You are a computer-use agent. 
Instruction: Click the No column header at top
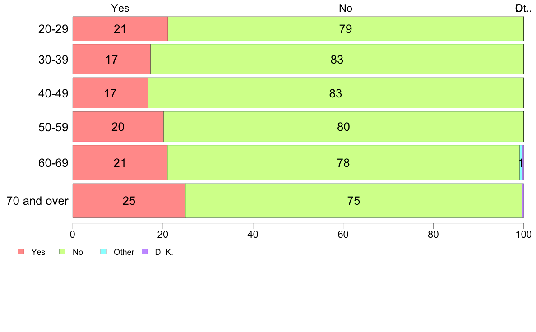[x=346, y=8]
